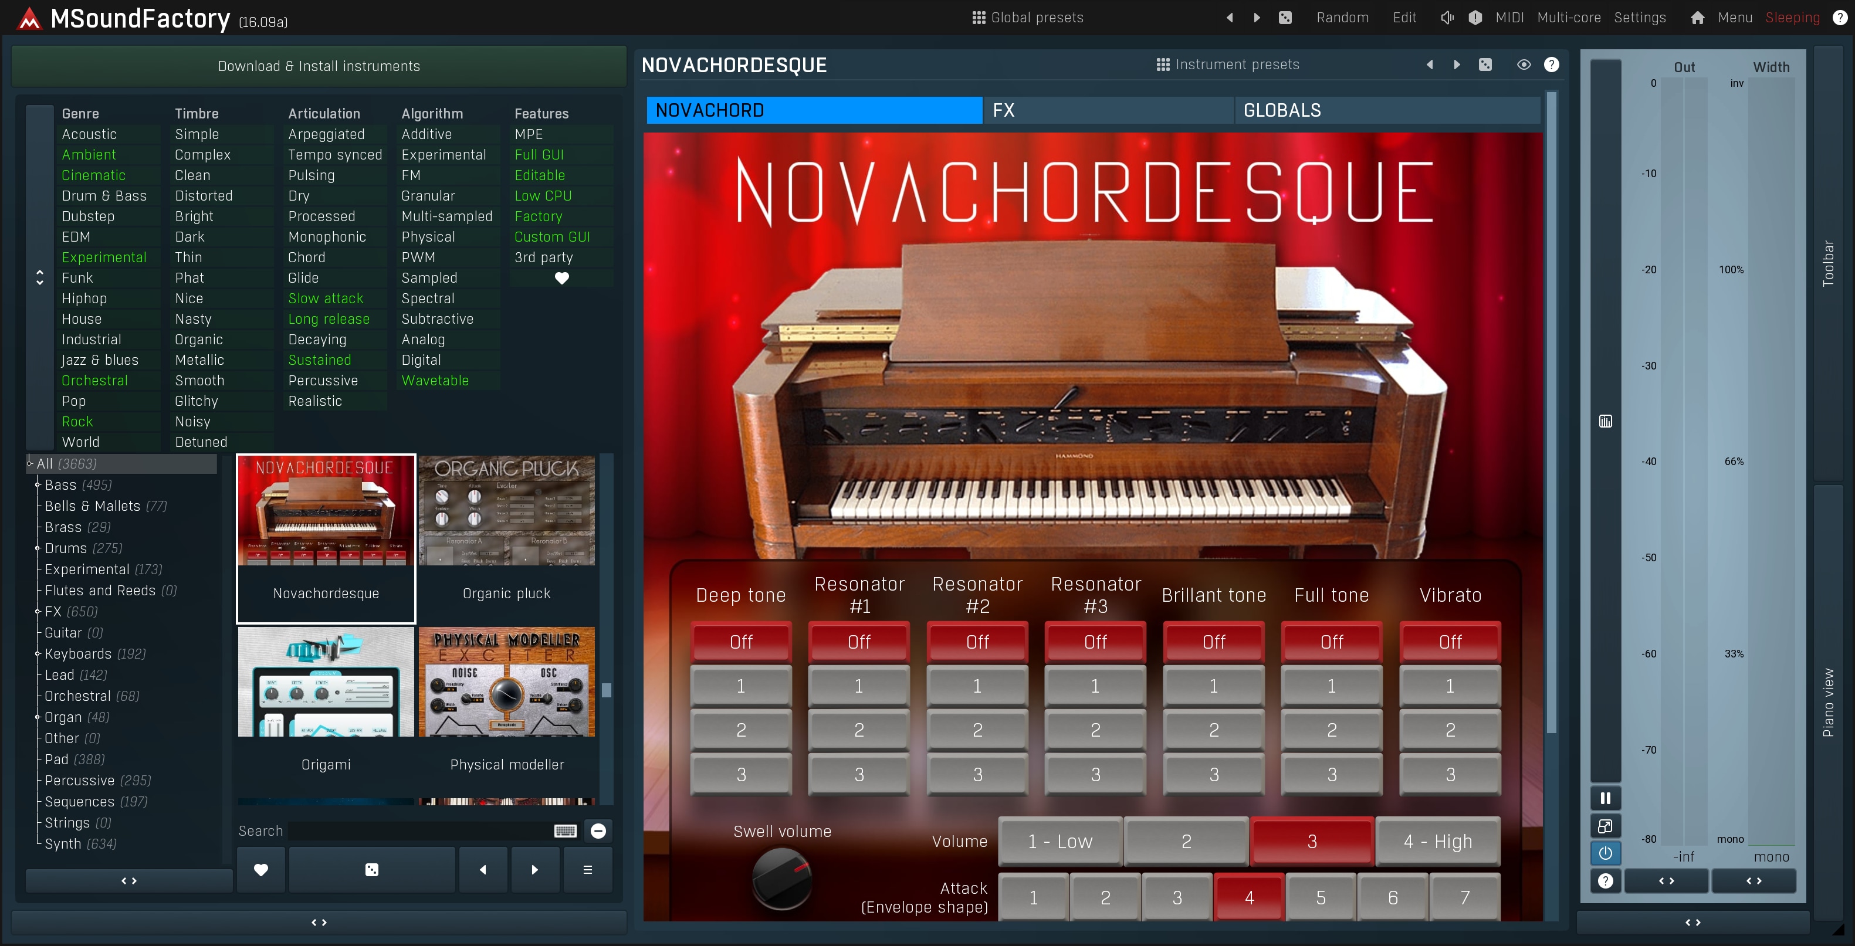Select Volume 4 - High
The image size is (1855, 946).
1438,841
